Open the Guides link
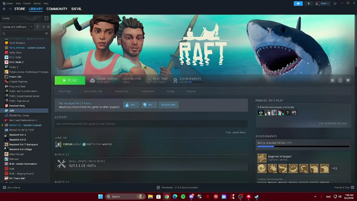357x201 pixels. click(170, 91)
